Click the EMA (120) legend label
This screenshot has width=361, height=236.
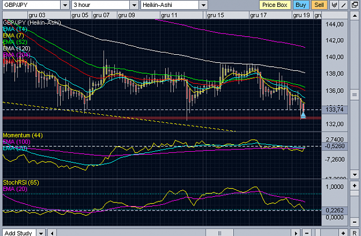point(17,48)
